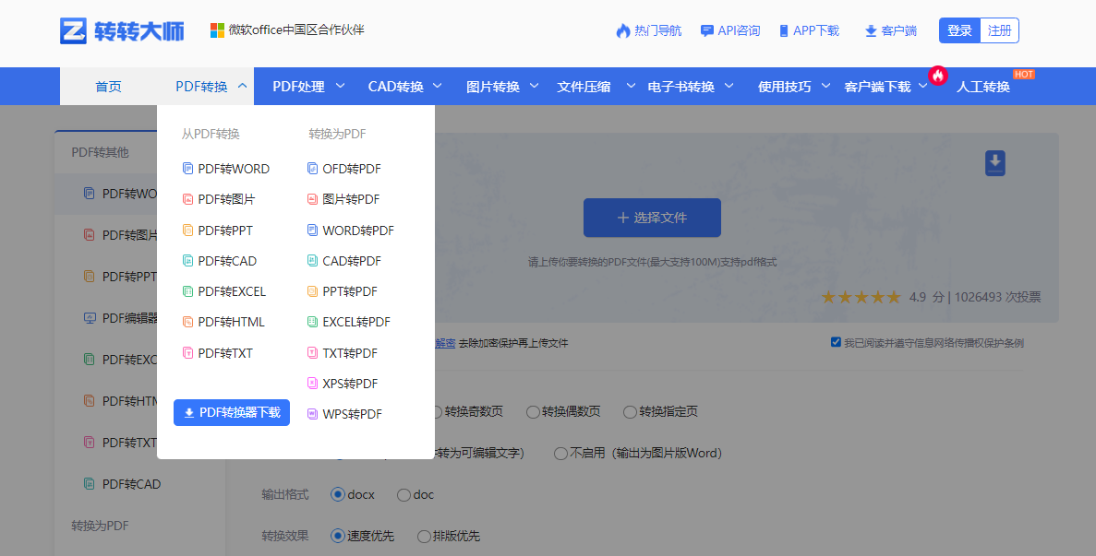Screen dimensions: 1096x556
Task: Open 客户端 download from the top bar
Action: pyautogui.click(x=890, y=30)
